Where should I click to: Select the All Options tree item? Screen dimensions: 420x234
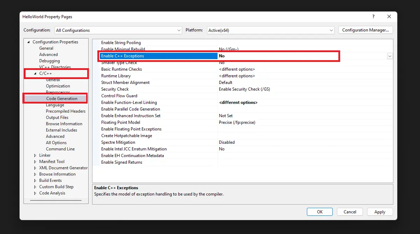pos(56,143)
